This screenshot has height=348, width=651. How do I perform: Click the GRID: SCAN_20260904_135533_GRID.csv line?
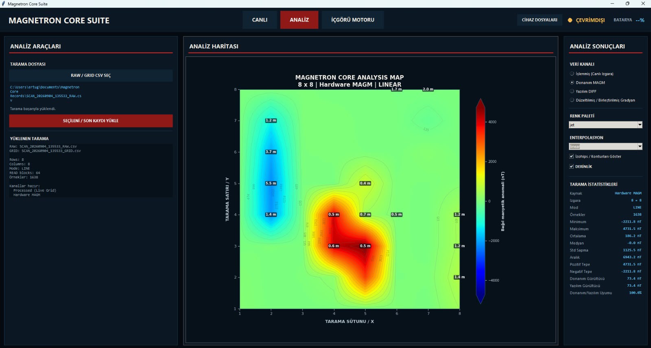(x=45, y=151)
